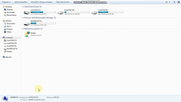Click '72.5 GB free of 145 GB' text
The height and width of the screenshot is (102, 181).
(38, 14)
